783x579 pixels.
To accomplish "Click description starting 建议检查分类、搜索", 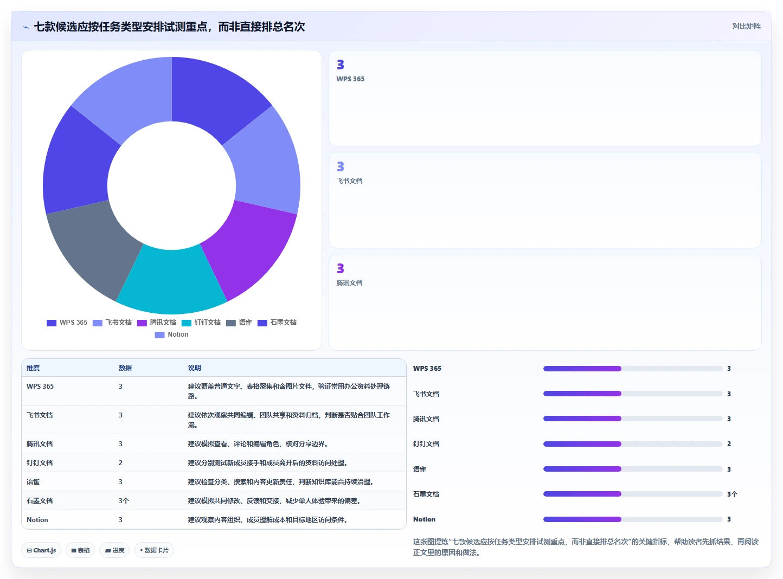I will [x=281, y=482].
